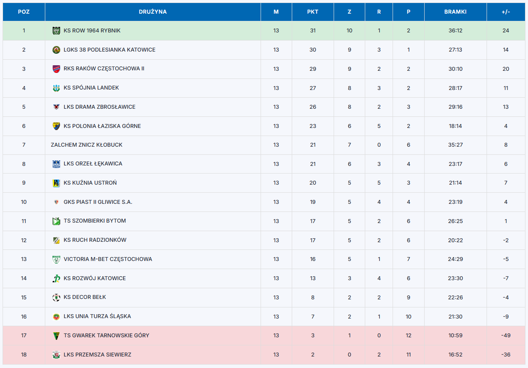Viewport: 528px width, 368px height.
Task: Click the KS ROW 1964 Rybnik club crest
Action: [x=56, y=31]
